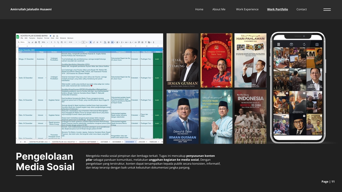
Task: Select the reposts arrows icon on phone
Action: [x=304, y=44]
